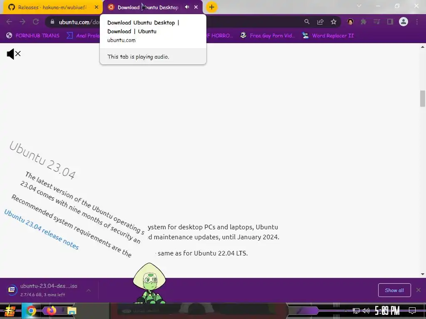The height and width of the screenshot is (319, 426).
Task: Launch Firefox from the taskbar
Action: (x=51, y=310)
